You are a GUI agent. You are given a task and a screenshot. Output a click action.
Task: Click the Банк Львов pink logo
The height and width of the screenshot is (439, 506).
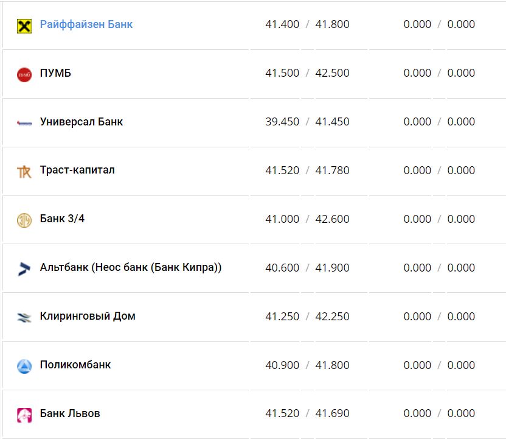click(x=24, y=415)
